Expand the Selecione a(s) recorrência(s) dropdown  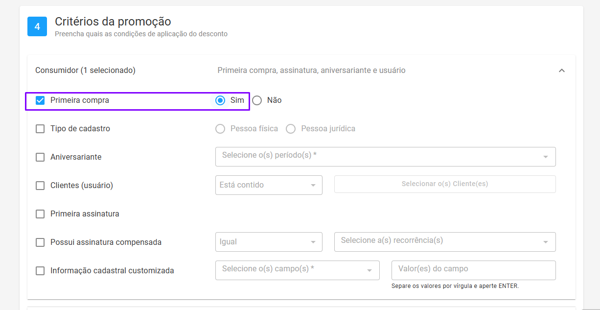coord(445,242)
